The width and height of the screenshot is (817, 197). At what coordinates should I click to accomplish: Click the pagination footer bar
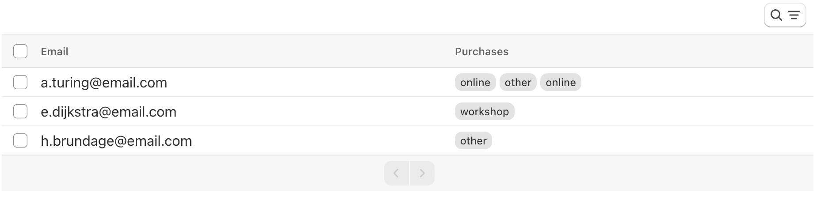click(408, 173)
